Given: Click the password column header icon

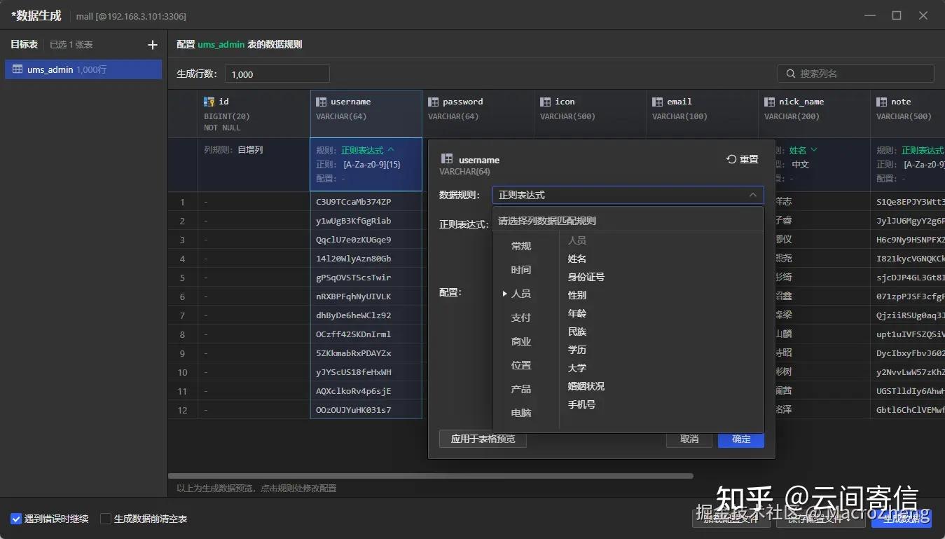Looking at the screenshot, I should [x=433, y=102].
